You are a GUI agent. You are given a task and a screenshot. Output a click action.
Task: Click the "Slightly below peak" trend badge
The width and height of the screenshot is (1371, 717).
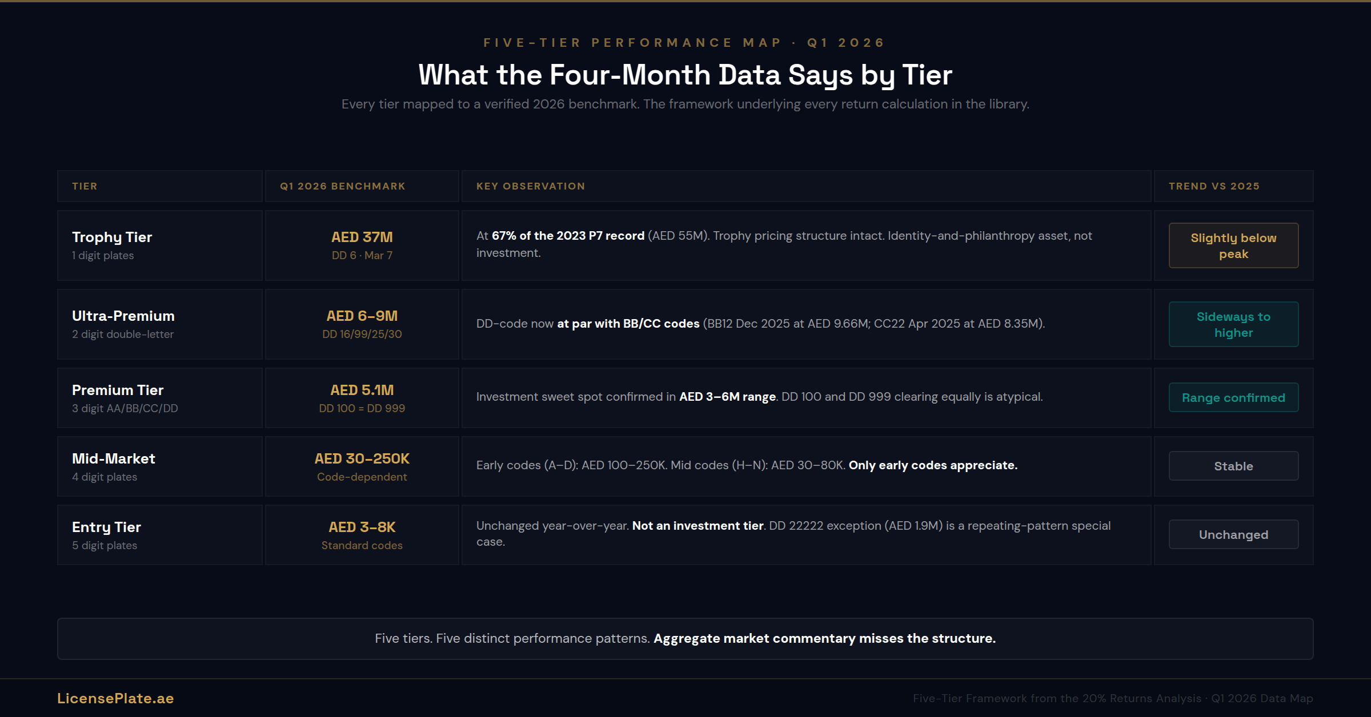tap(1233, 245)
